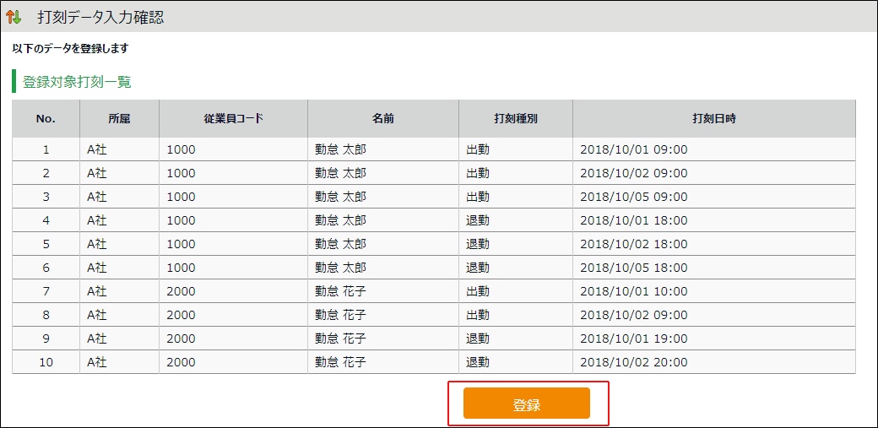Click the 登録対象打刻一覧 section heading

click(77, 82)
